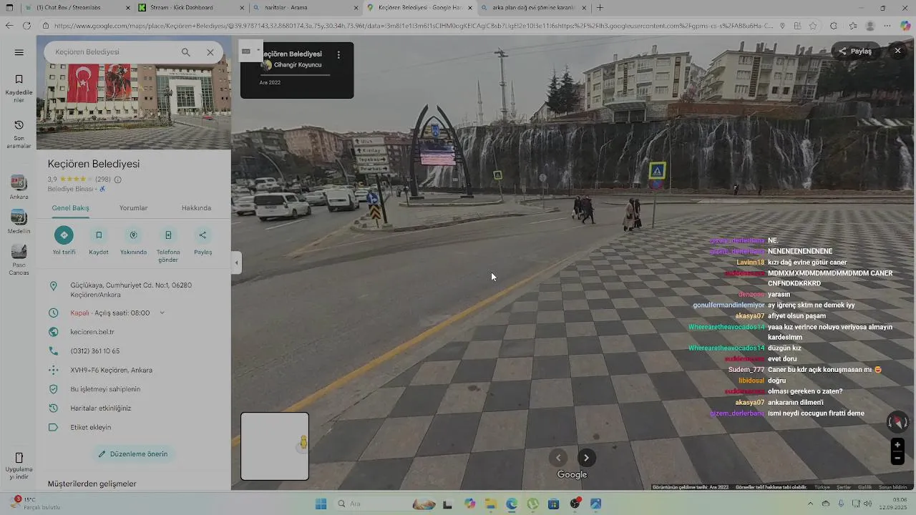Open the Street View keyboard shortcuts dropdown

coord(250,51)
